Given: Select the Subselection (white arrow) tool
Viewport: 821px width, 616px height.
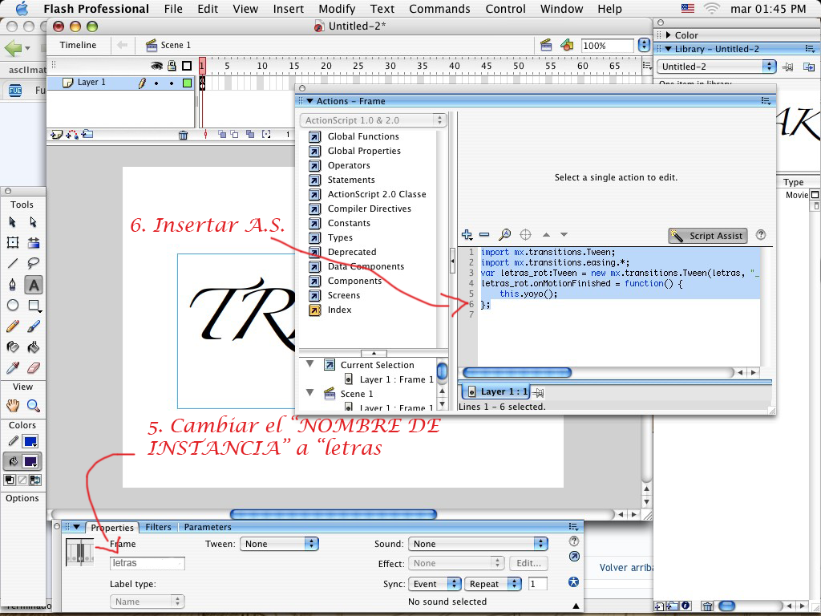Looking at the screenshot, I should click(34, 222).
